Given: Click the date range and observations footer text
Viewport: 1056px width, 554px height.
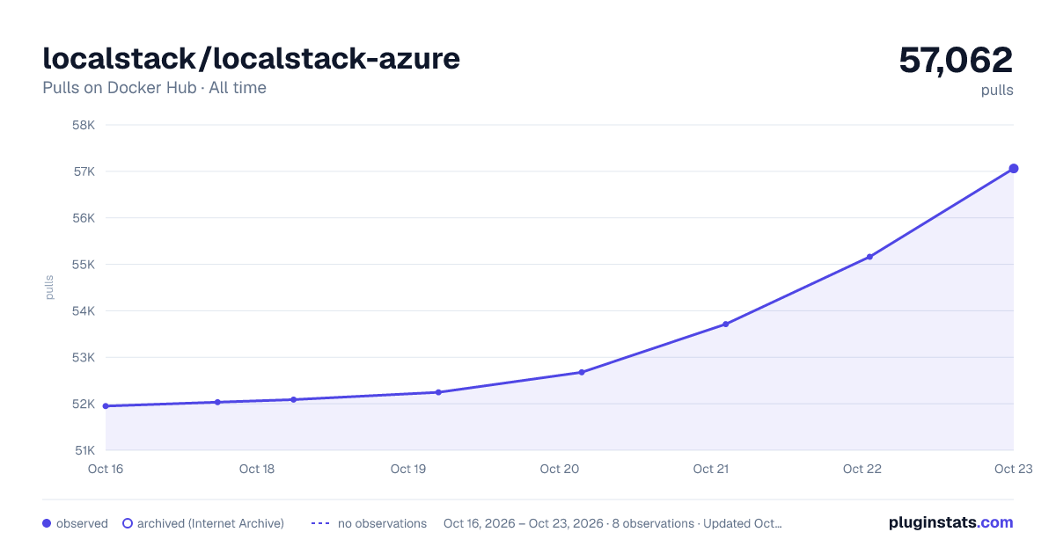Looking at the screenshot, I should 612,523.
